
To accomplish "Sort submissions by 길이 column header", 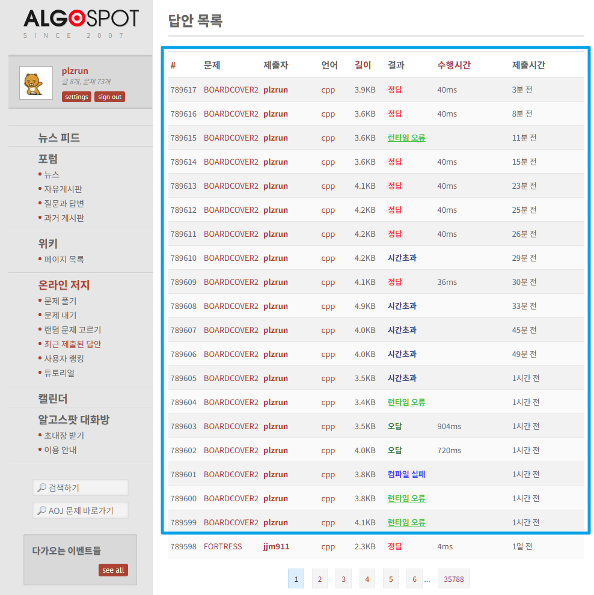I will (363, 65).
